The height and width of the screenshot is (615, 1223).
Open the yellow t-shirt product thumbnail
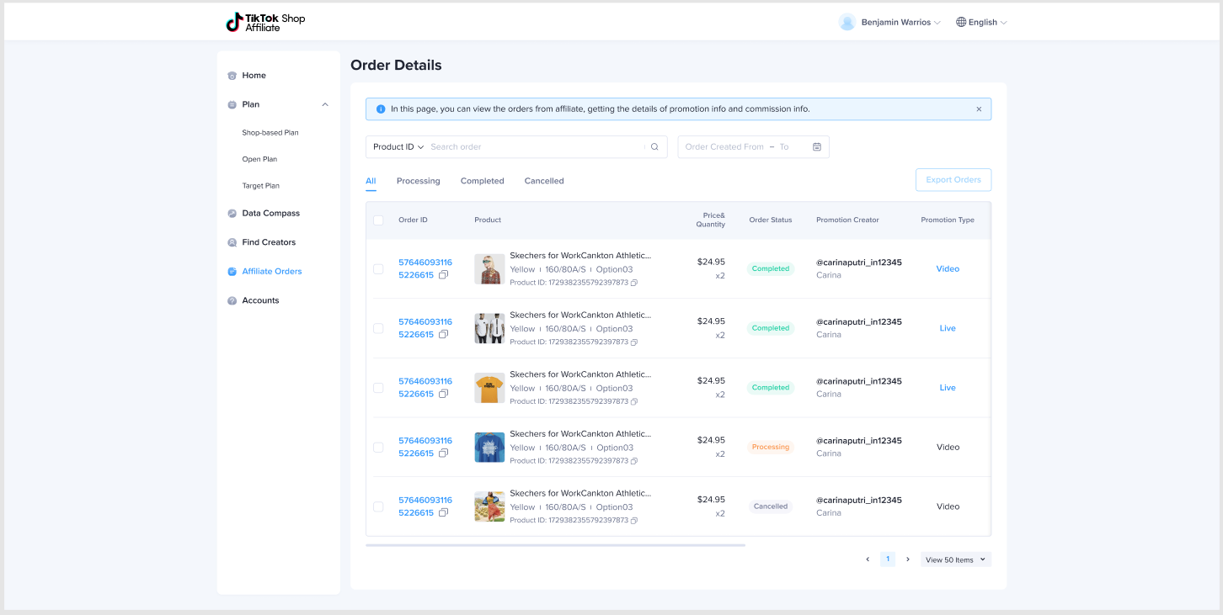coord(489,388)
